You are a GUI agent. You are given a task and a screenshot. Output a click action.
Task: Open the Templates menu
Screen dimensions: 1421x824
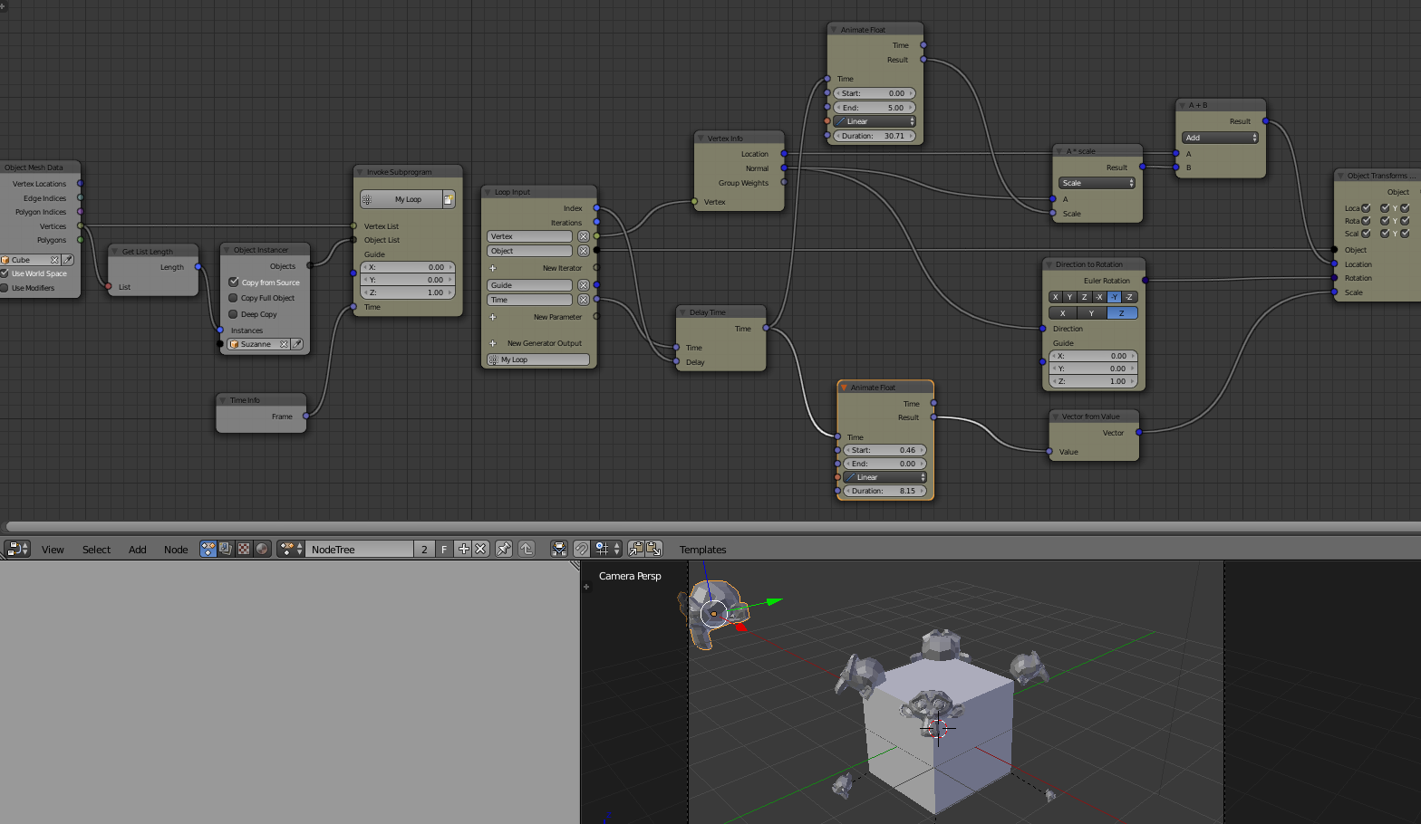click(x=702, y=550)
